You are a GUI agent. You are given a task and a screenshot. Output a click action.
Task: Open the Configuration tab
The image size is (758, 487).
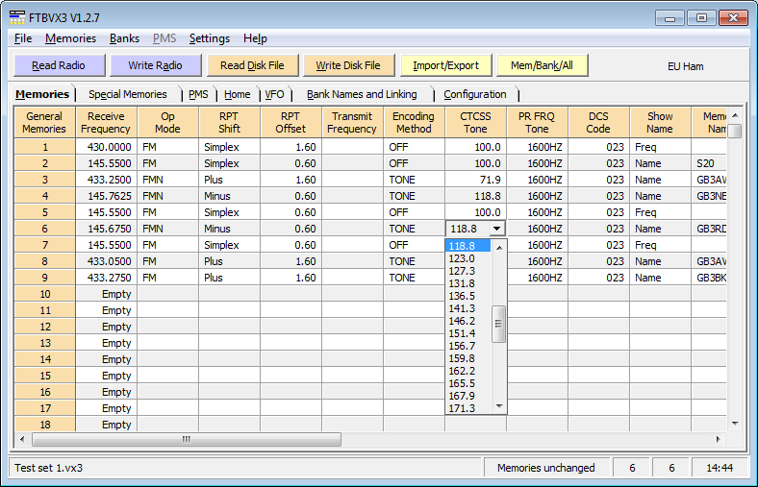[474, 94]
